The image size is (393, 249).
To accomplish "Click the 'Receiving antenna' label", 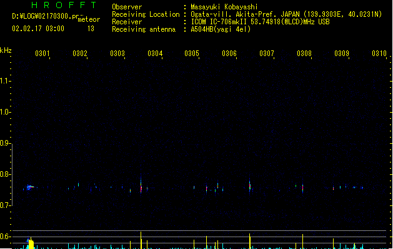I will [144, 29].
